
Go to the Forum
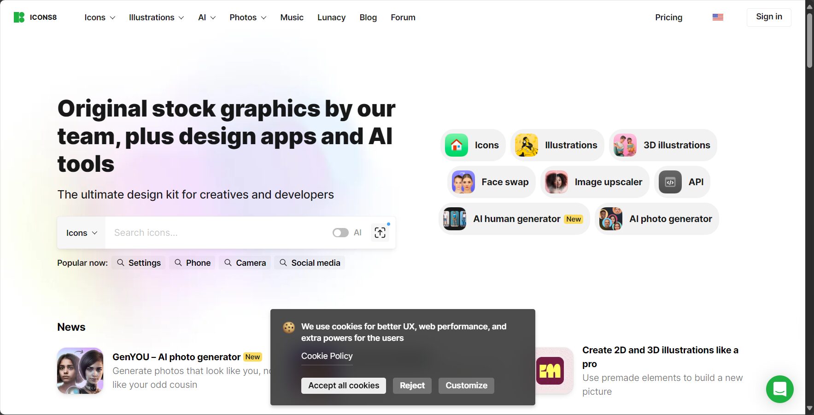(x=403, y=18)
